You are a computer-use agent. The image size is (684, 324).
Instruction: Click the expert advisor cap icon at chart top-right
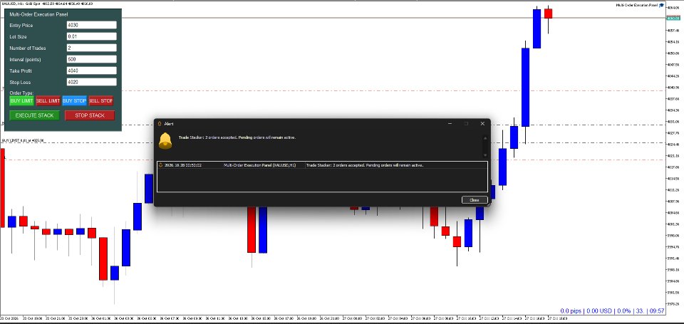[x=662, y=5]
